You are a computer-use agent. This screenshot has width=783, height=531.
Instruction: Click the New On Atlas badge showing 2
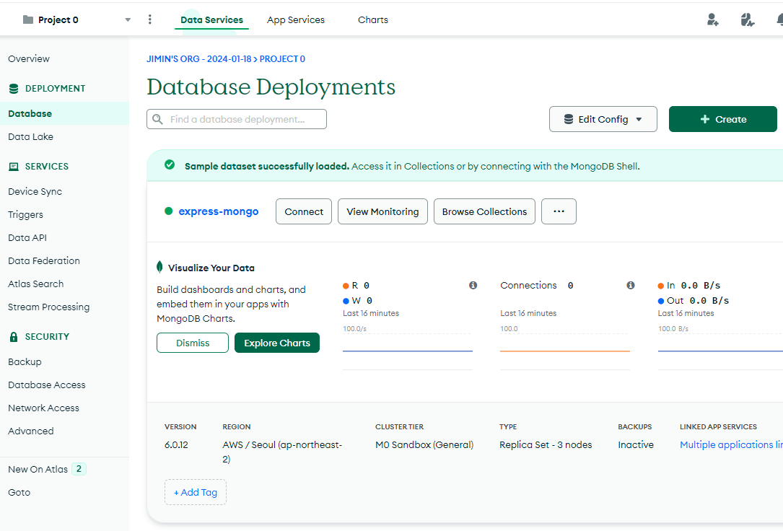click(79, 469)
